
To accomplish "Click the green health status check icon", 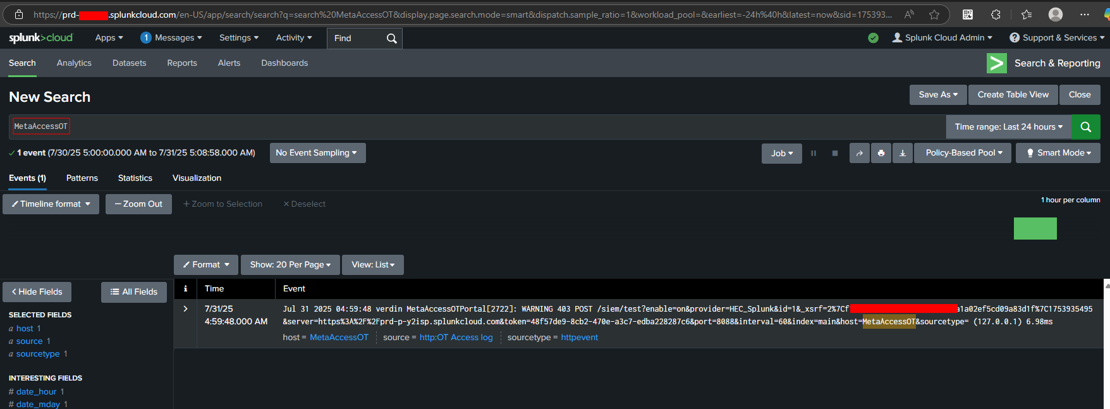I will (x=873, y=38).
